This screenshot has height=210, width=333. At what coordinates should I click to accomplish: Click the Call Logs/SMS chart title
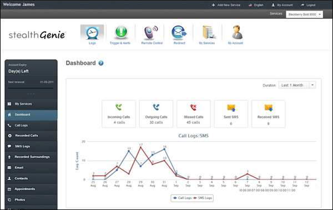pos(194,136)
